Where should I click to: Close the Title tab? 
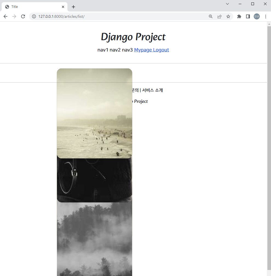pyautogui.click(x=63, y=7)
